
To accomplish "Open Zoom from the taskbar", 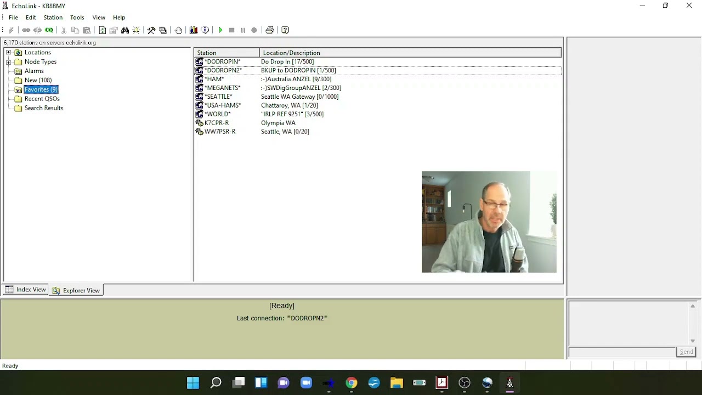I will click(306, 383).
